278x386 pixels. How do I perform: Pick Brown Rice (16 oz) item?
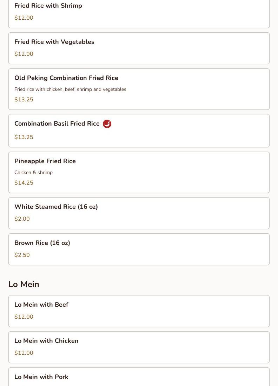point(42,243)
